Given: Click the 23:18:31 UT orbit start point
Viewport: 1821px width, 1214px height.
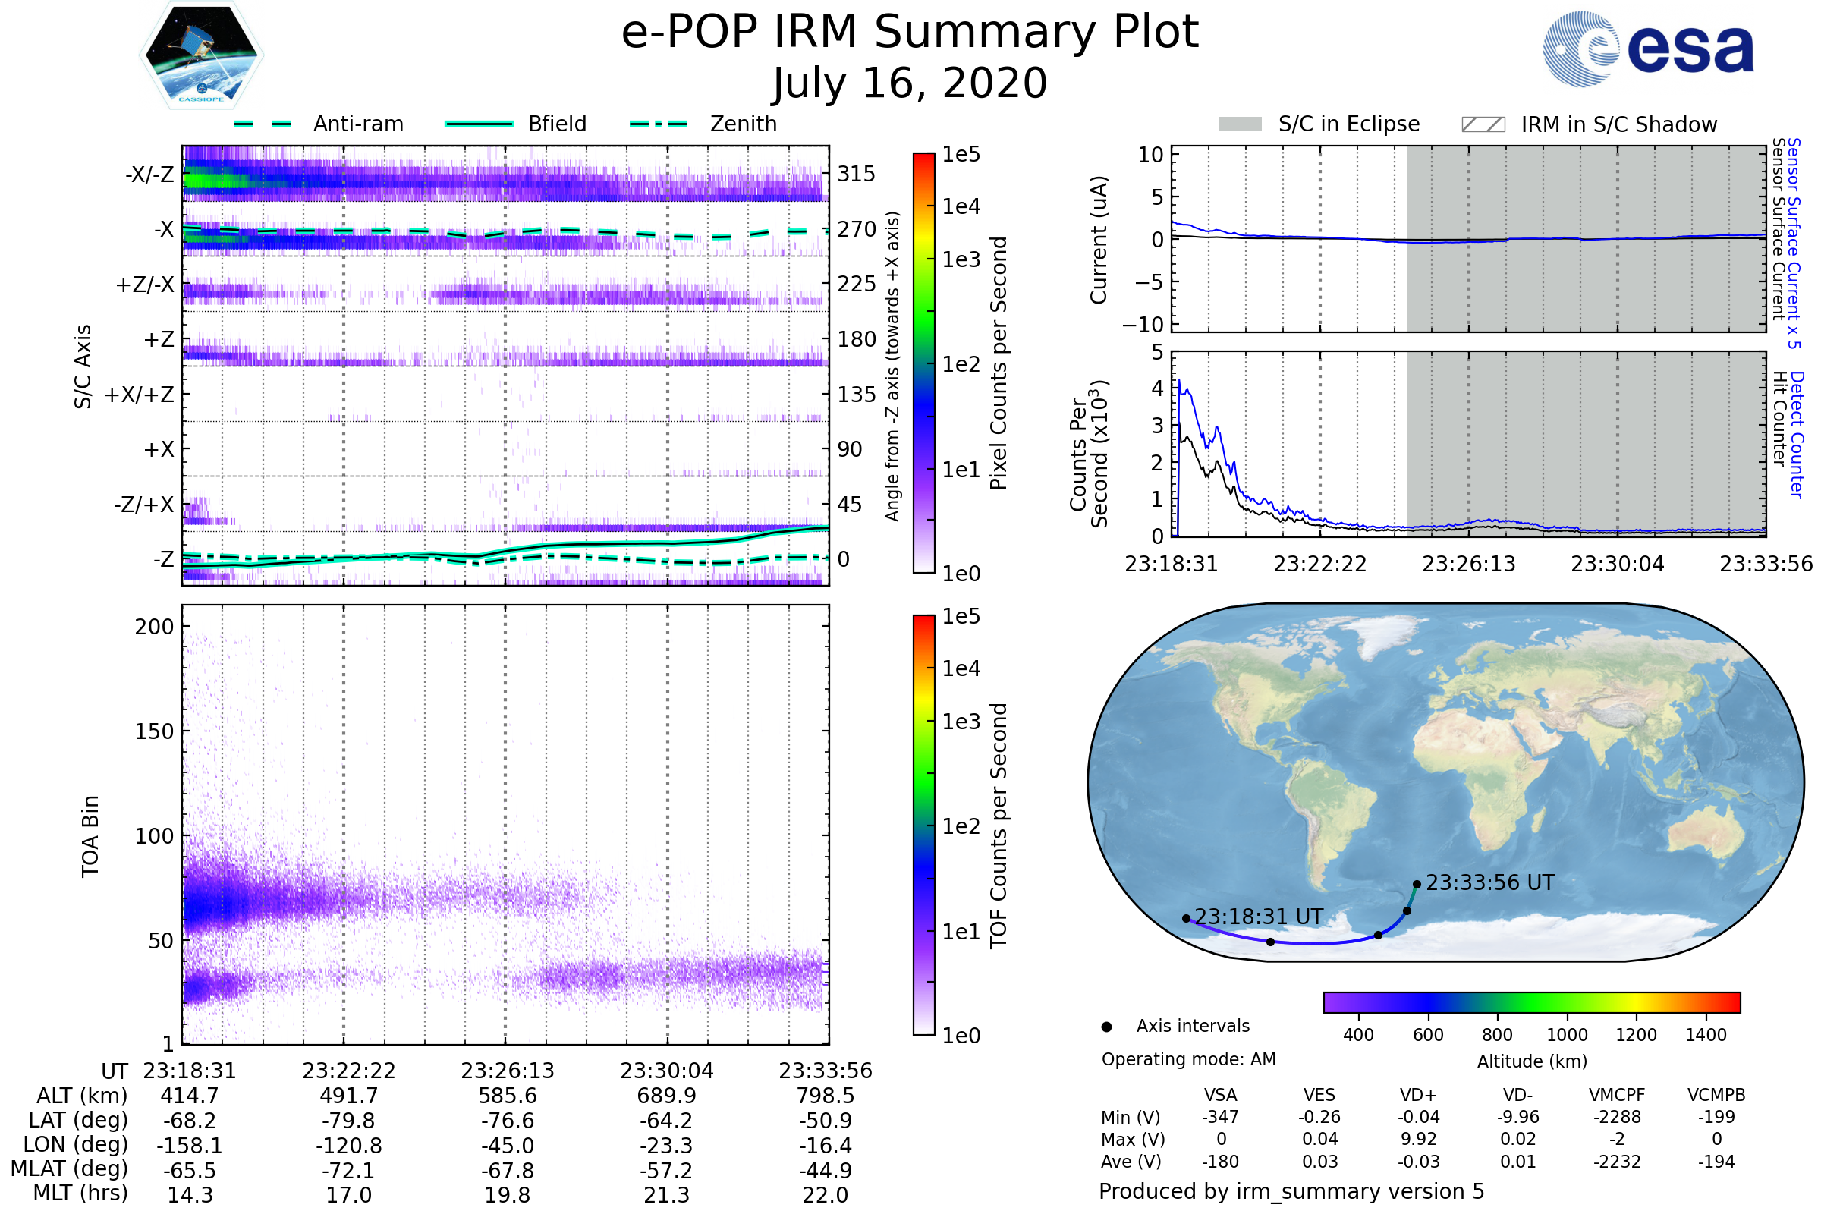Looking at the screenshot, I should 1186,918.
